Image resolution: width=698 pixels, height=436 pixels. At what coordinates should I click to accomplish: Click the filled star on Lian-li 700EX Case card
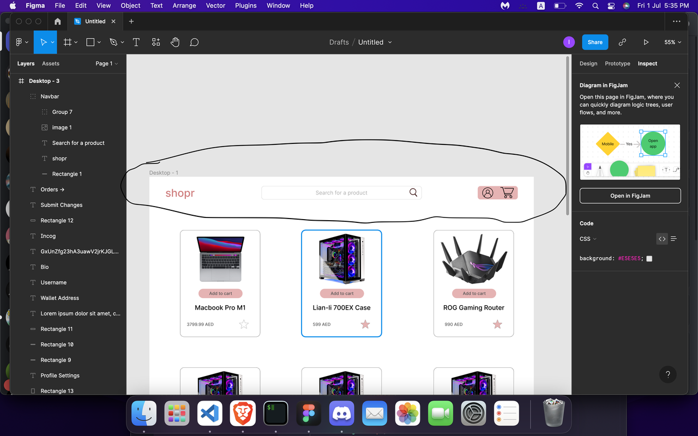click(x=365, y=324)
